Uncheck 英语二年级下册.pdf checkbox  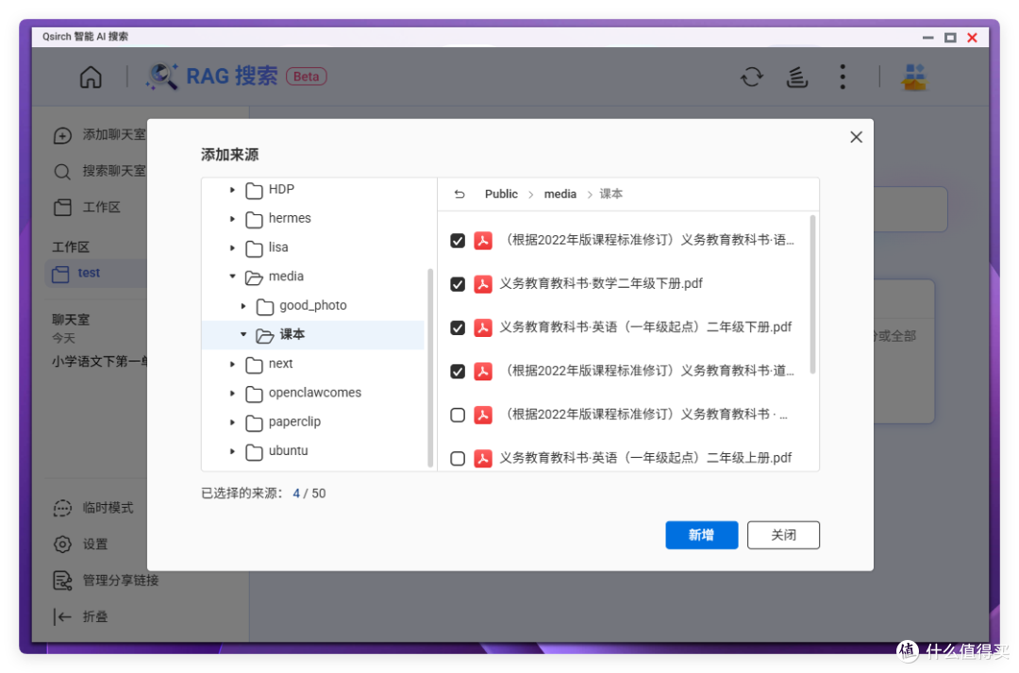point(458,328)
